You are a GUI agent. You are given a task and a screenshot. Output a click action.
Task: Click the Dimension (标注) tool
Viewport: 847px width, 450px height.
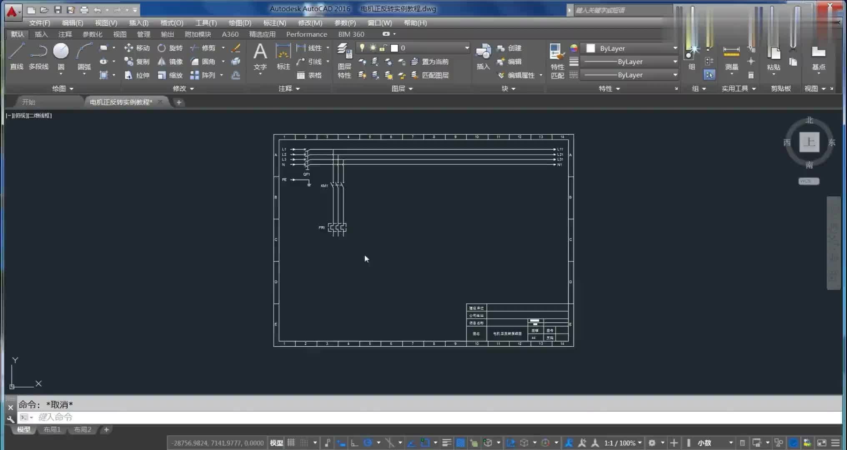[x=283, y=56]
